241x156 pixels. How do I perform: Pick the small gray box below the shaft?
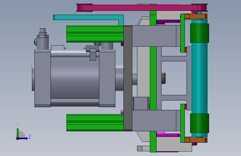[x=141, y=103]
